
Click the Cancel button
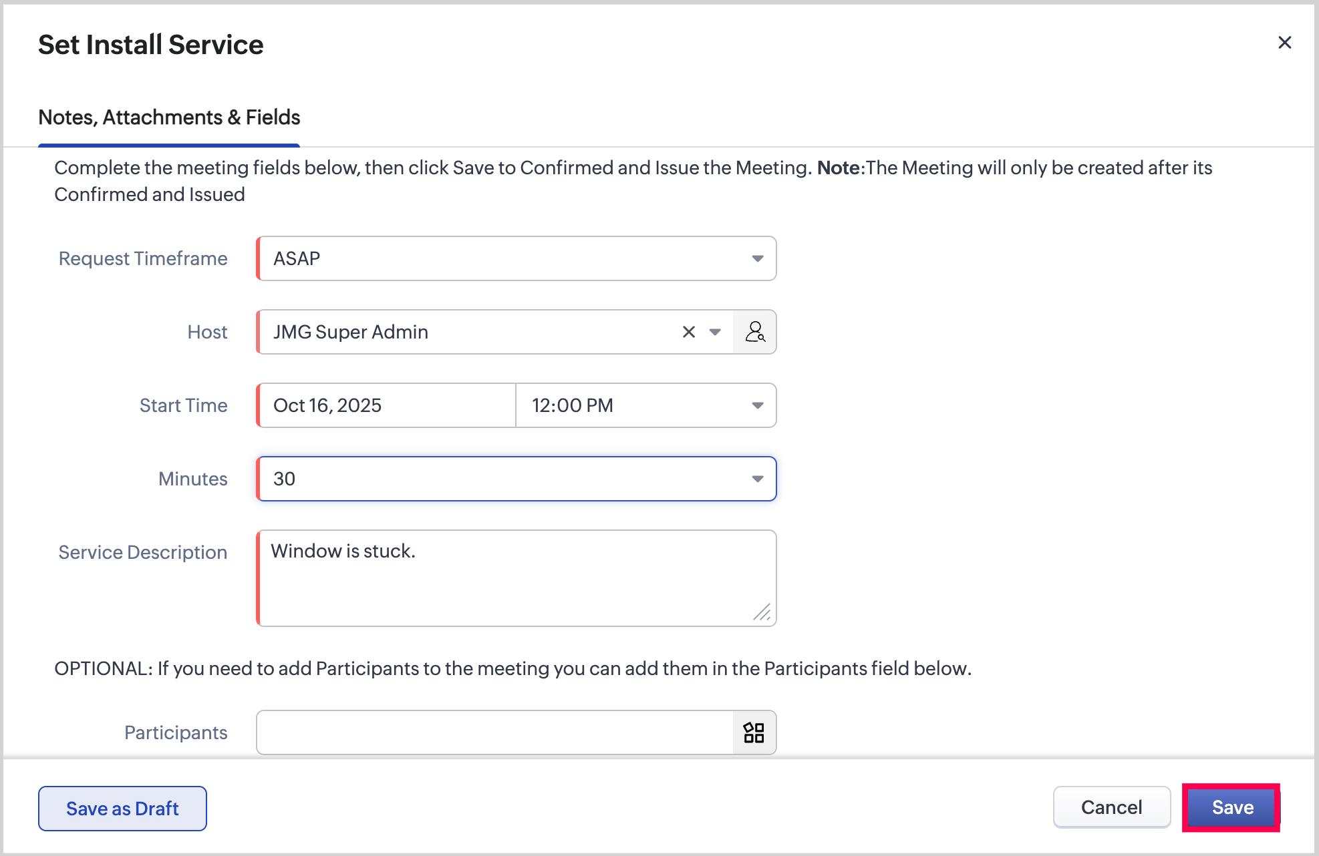[1111, 807]
